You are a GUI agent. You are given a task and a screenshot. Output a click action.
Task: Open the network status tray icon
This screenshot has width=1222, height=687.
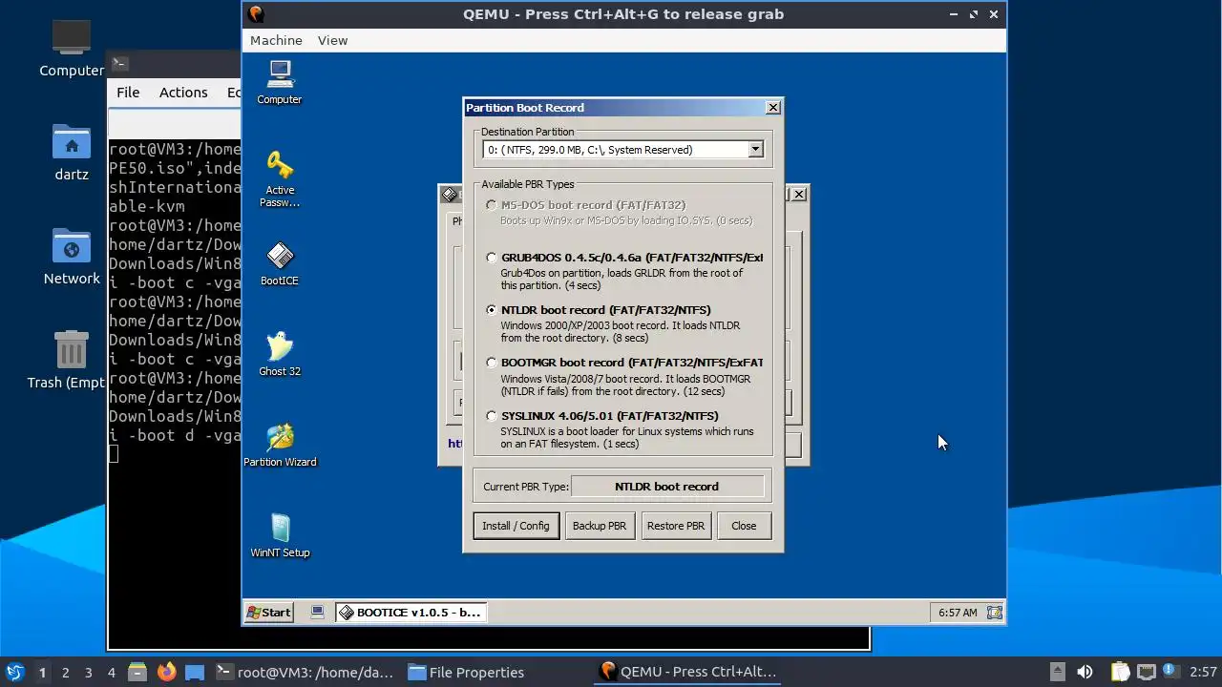tap(1147, 672)
